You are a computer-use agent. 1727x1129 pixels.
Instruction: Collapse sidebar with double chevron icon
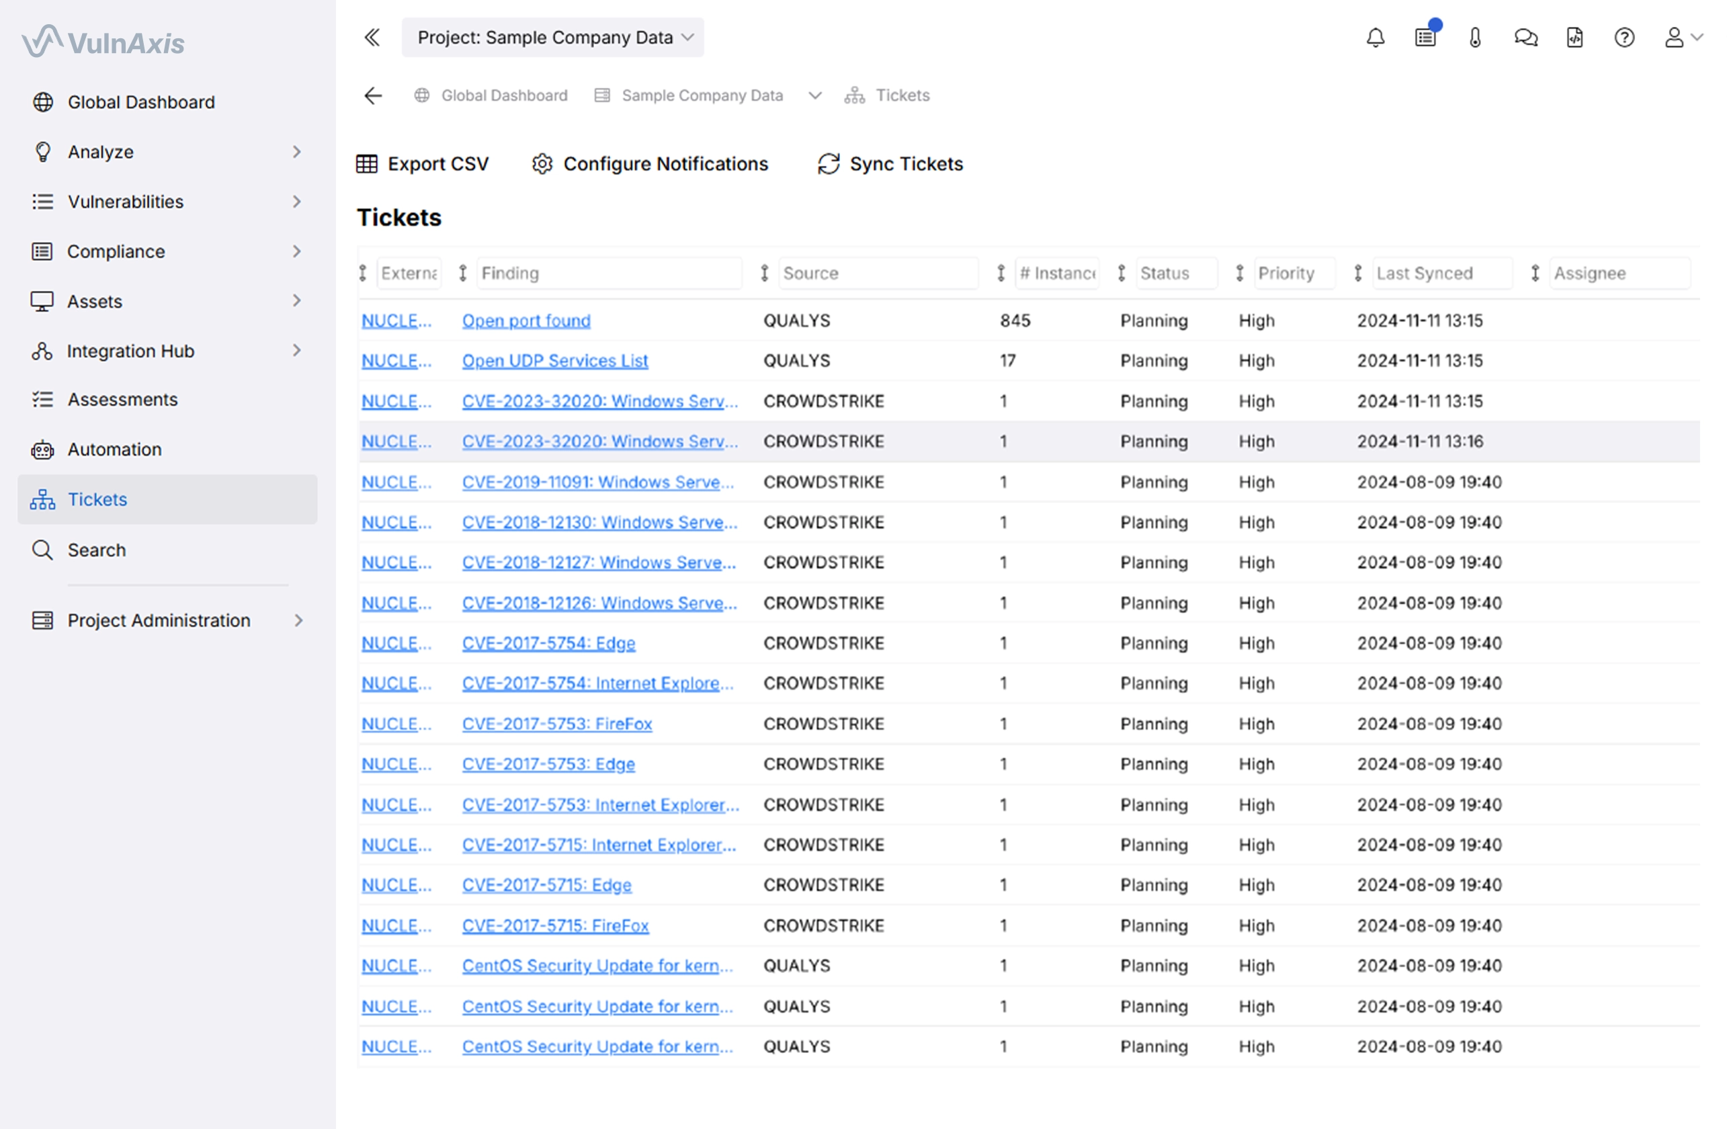[372, 37]
